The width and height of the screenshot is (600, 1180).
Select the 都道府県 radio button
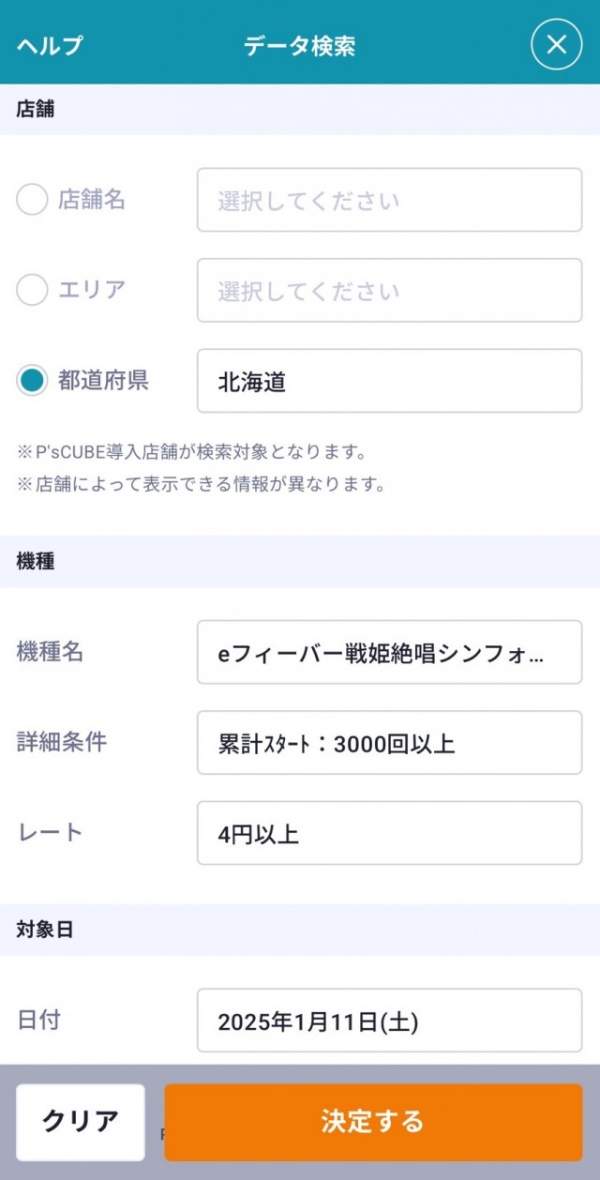[32, 381]
